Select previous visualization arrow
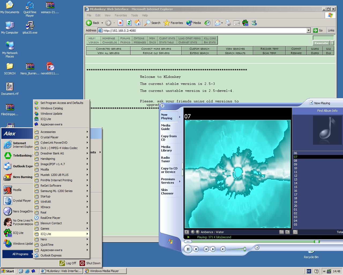 pyautogui.click(x=192, y=232)
